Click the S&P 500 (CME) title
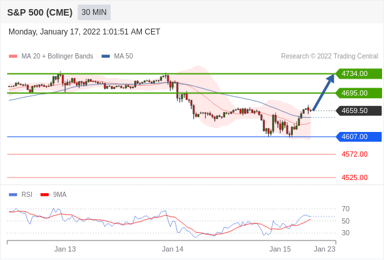 coord(40,12)
